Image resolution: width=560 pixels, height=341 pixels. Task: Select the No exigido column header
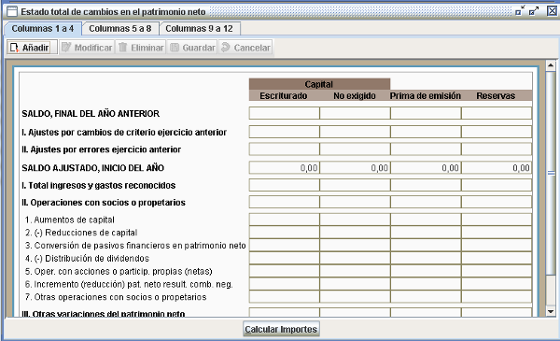(x=355, y=96)
